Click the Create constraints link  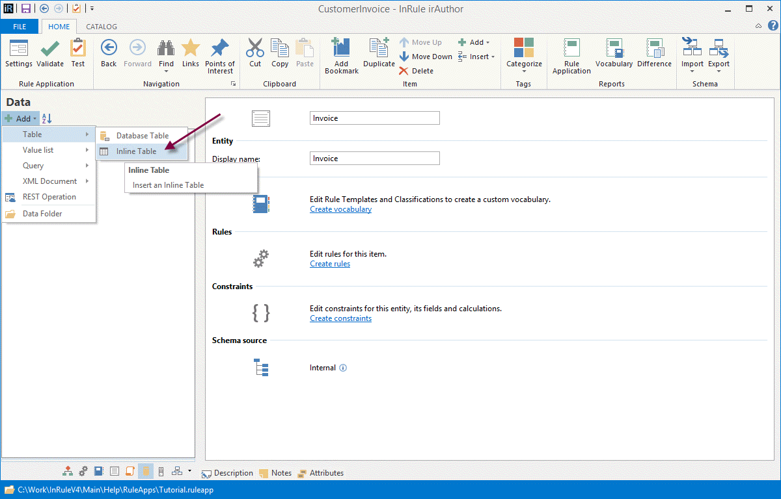click(x=340, y=318)
